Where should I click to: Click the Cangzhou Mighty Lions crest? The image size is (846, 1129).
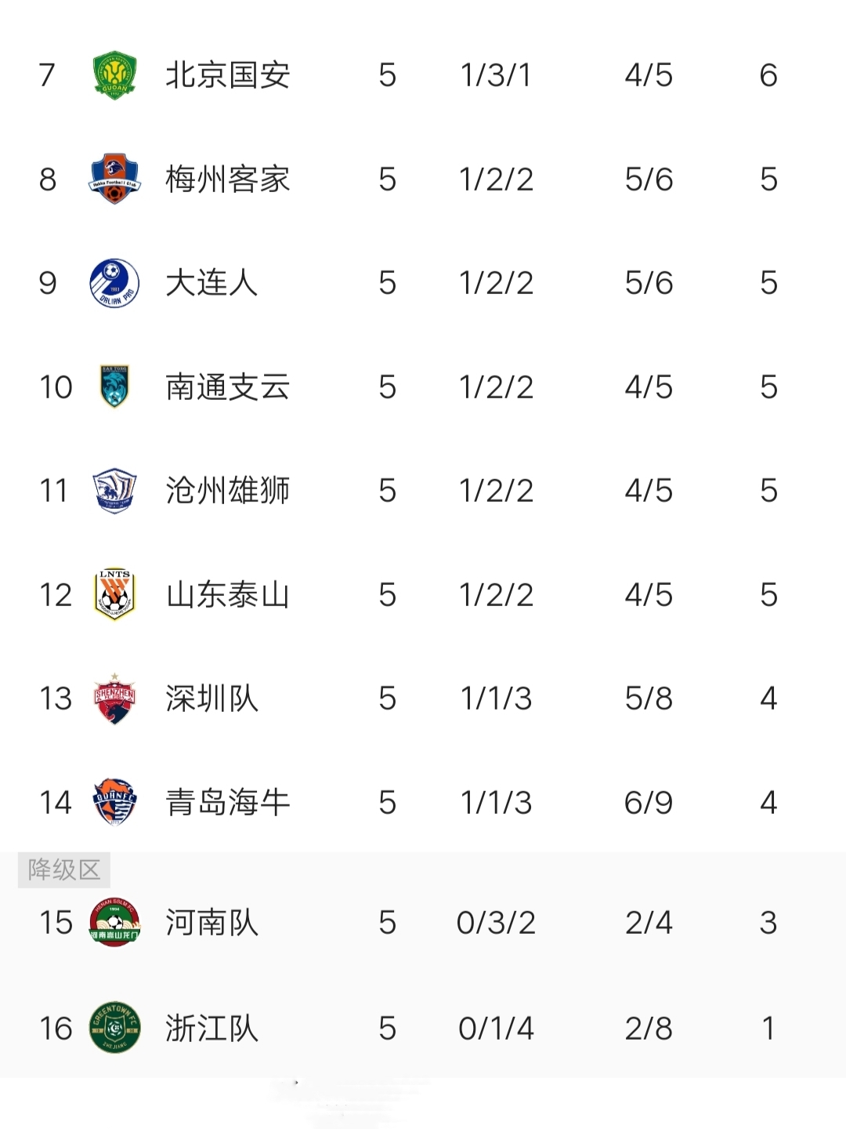pyautogui.click(x=114, y=491)
